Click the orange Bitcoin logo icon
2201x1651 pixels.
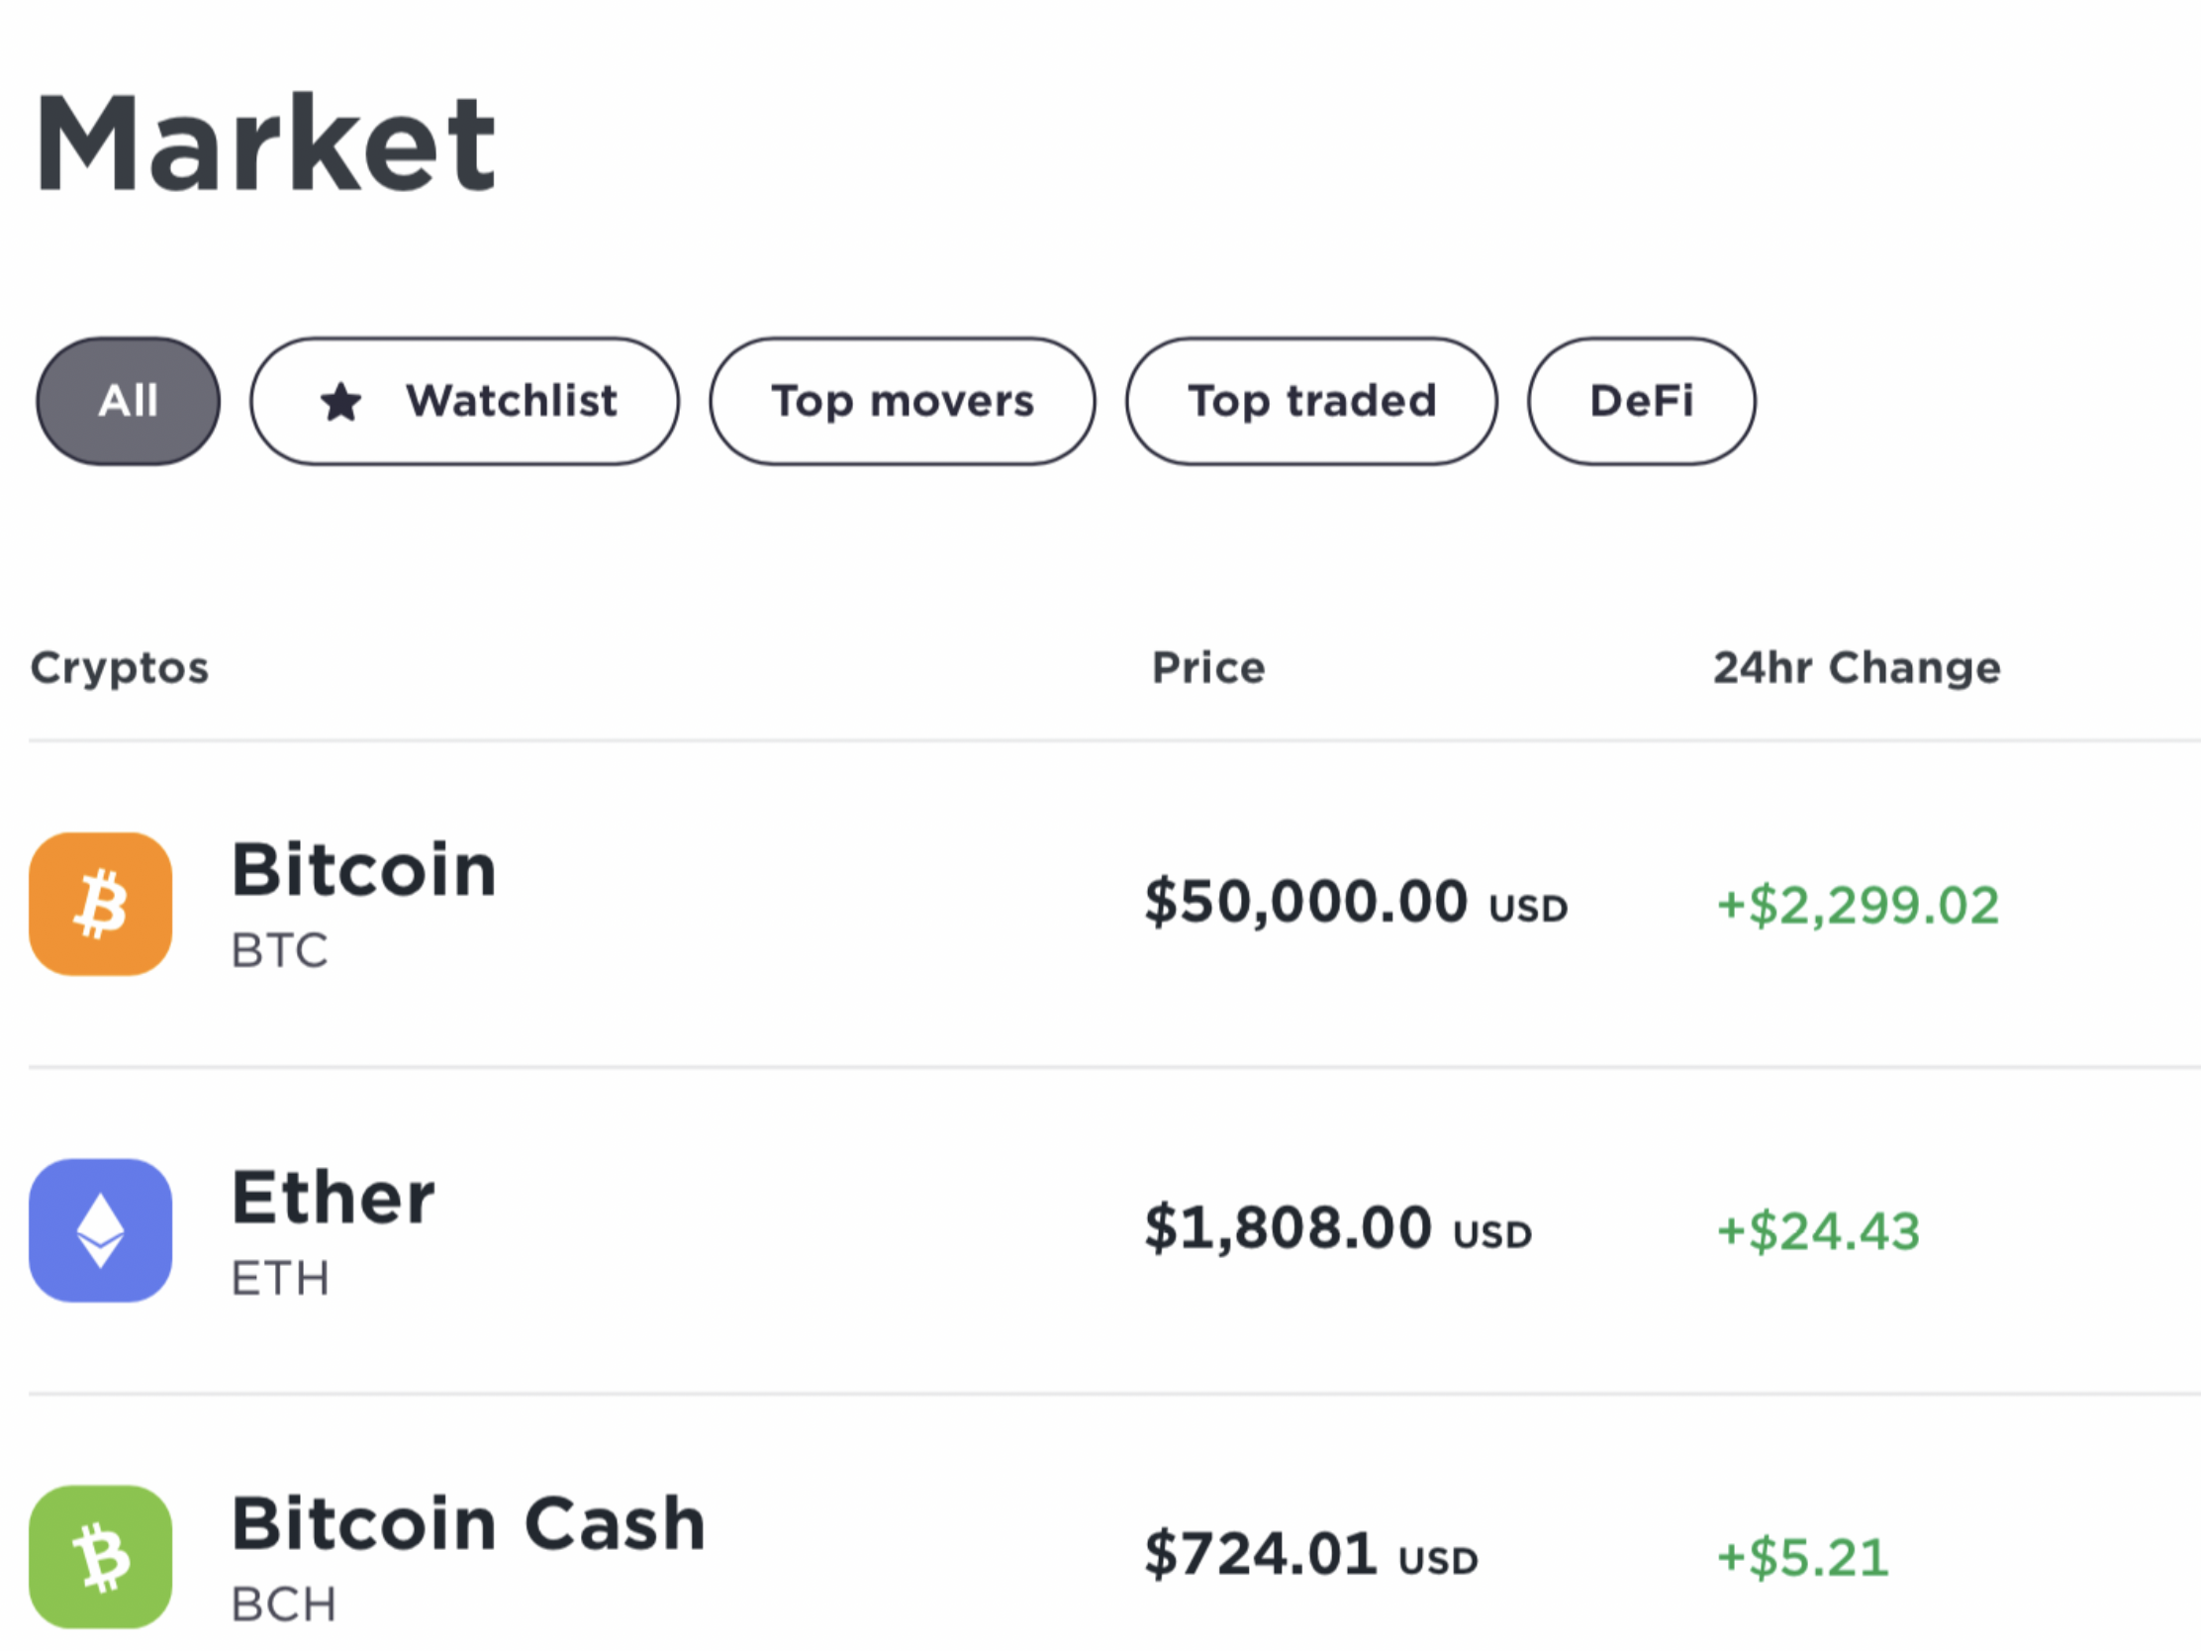(101, 904)
